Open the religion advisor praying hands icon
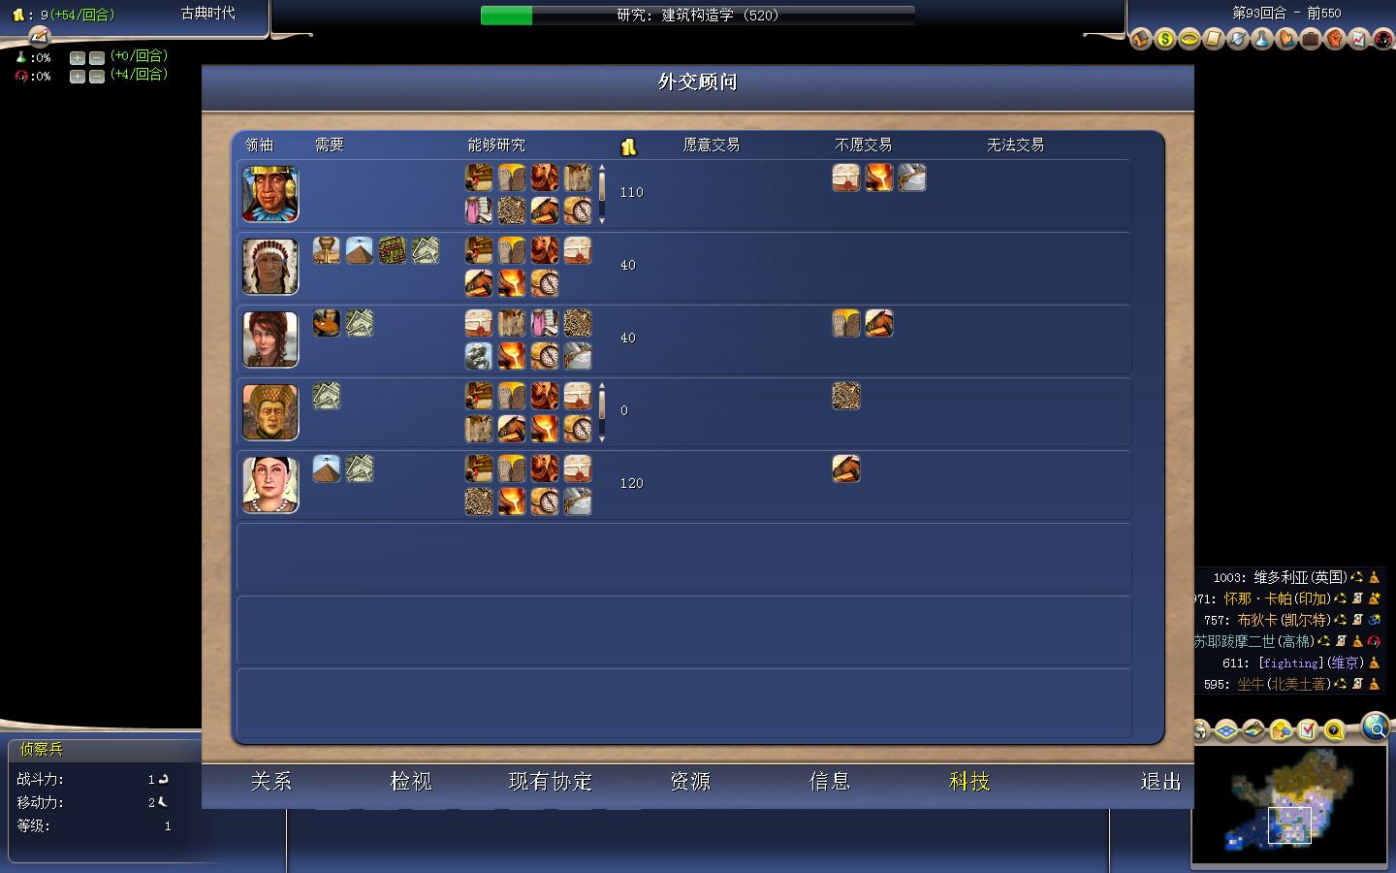Viewport: 1396px width, 873px height. (1285, 40)
